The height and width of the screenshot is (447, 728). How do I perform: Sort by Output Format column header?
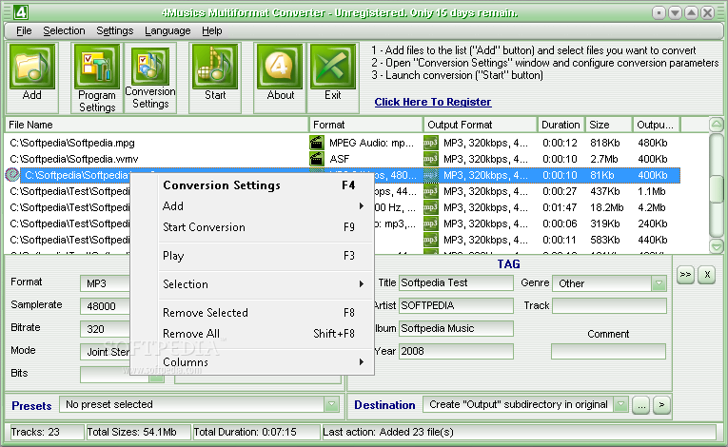481,125
